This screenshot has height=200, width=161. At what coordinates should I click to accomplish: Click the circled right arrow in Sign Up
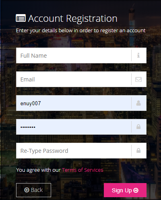[136, 190]
